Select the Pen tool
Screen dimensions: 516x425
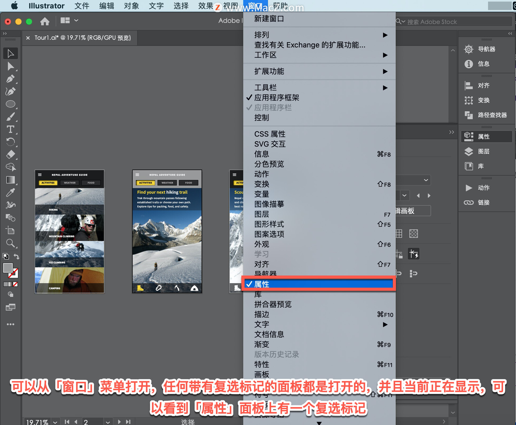(x=10, y=79)
